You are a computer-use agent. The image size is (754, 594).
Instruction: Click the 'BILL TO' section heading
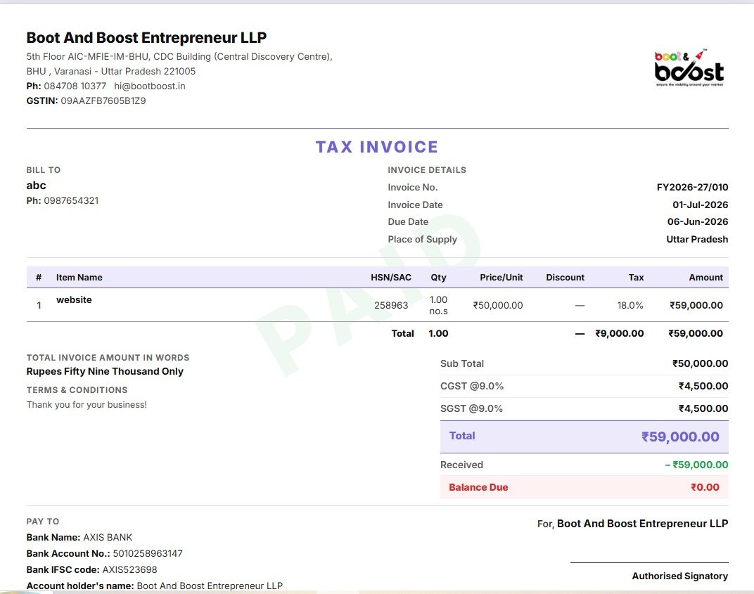click(x=44, y=170)
